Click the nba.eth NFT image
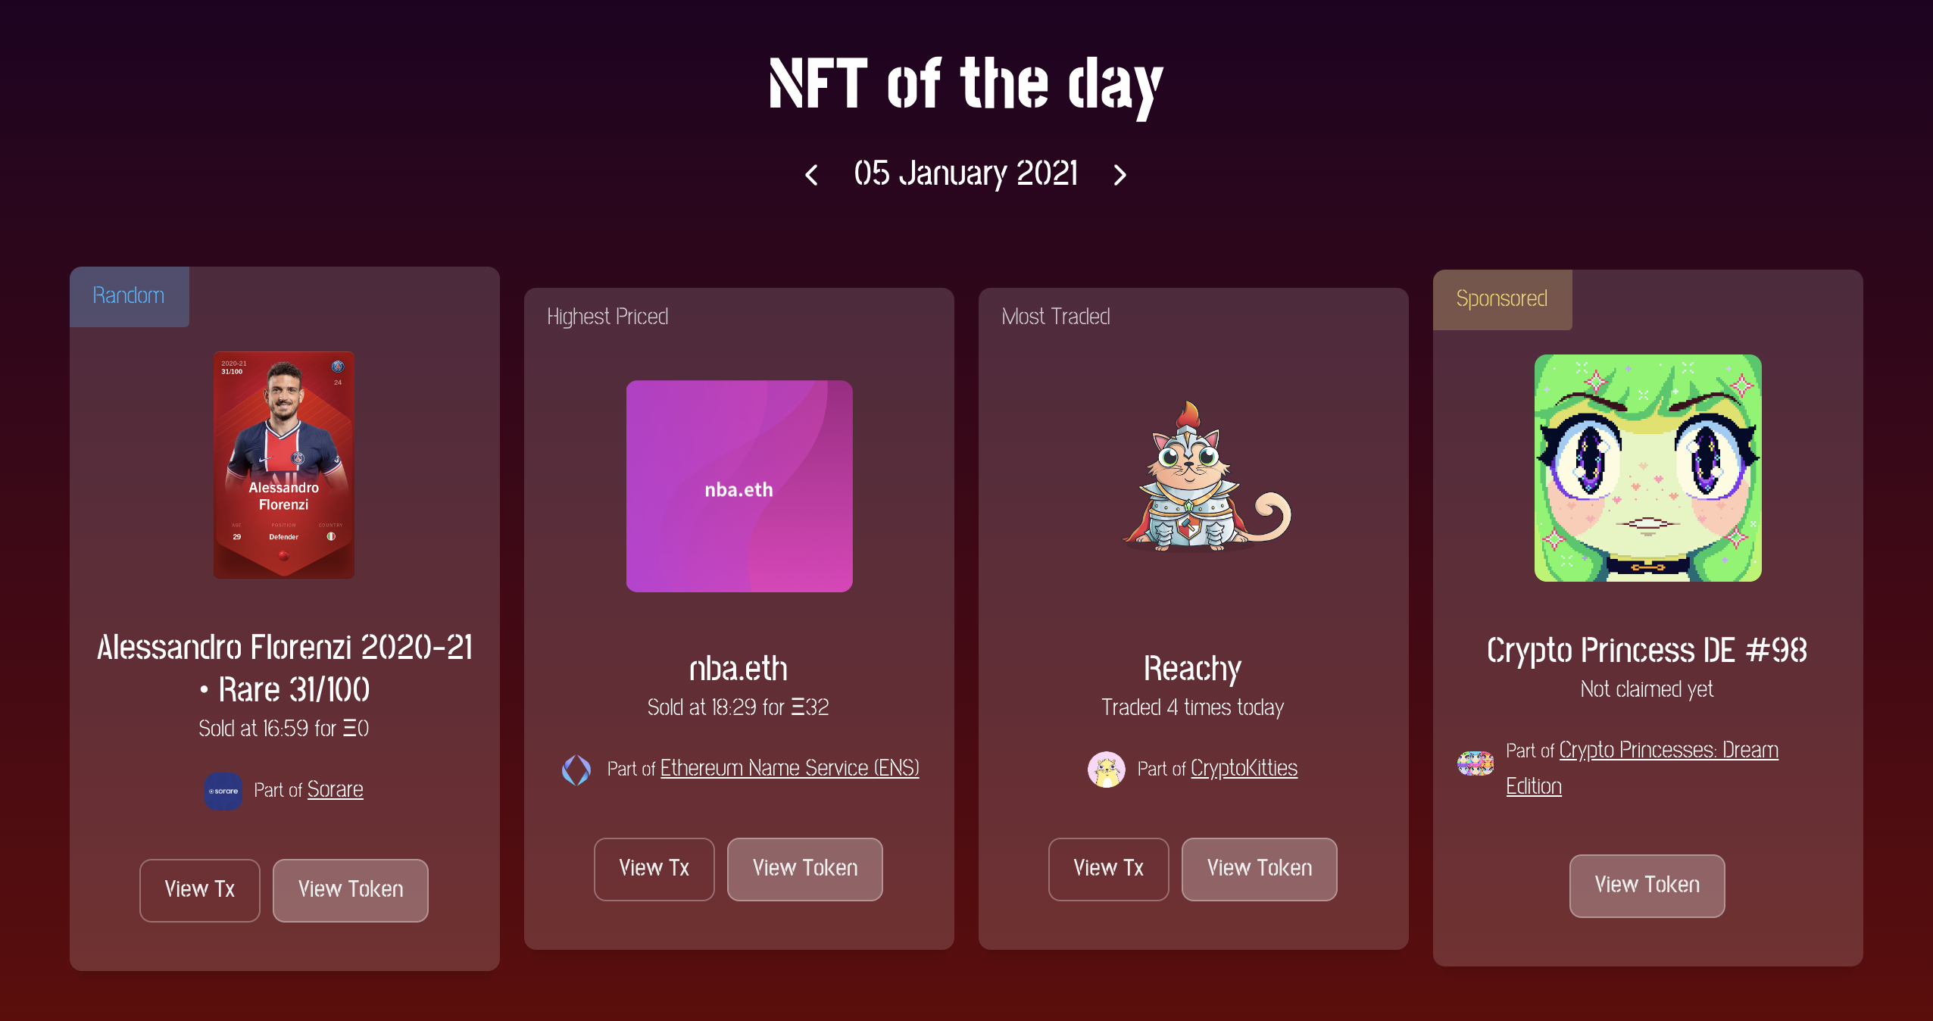The image size is (1933, 1021). (739, 487)
